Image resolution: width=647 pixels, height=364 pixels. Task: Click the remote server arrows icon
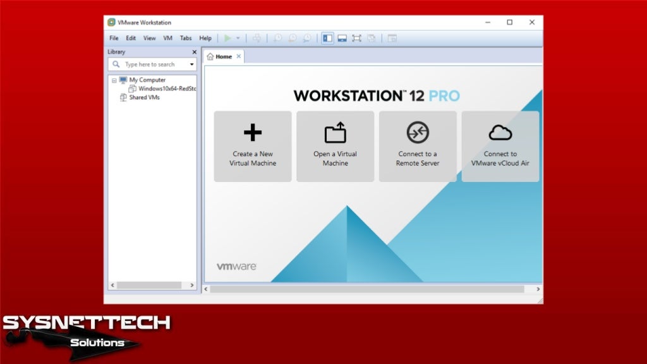(x=418, y=132)
